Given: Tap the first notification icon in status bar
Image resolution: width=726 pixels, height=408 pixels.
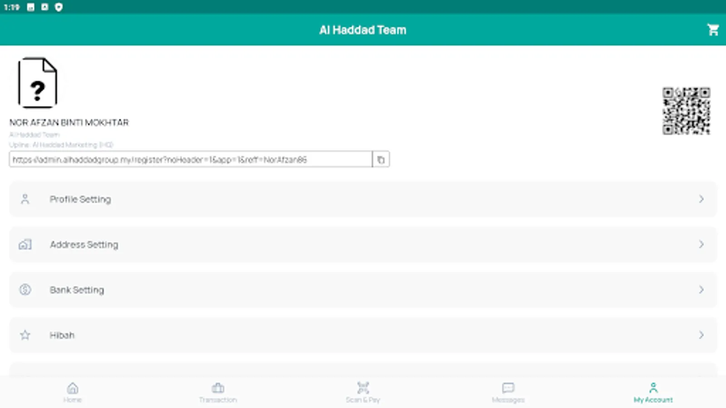Looking at the screenshot, I should (31, 7).
